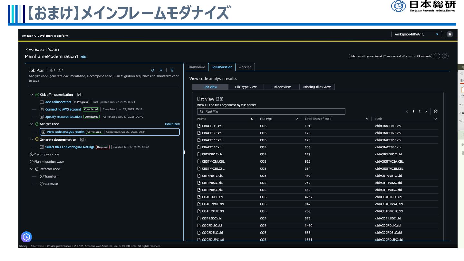The width and height of the screenshot is (464, 261).
Task: Click the green check icon beside Analyze code
Action: tap(37, 124)
